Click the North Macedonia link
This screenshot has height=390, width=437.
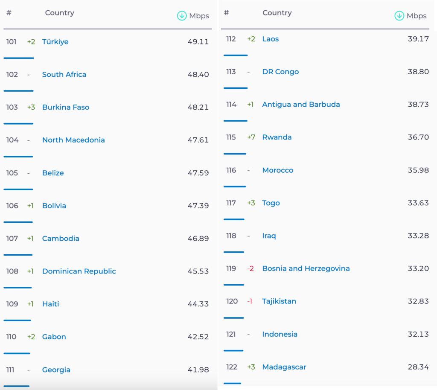(73, 140)
